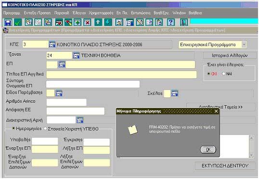Click the blue question mark help icon
Screen dimensions: 259x179
[170, 22]
